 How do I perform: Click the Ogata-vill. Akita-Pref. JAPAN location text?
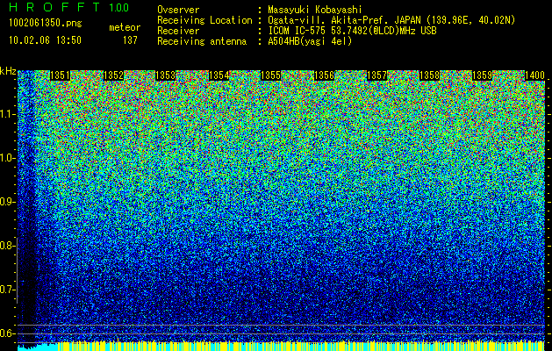pos(391,20)
